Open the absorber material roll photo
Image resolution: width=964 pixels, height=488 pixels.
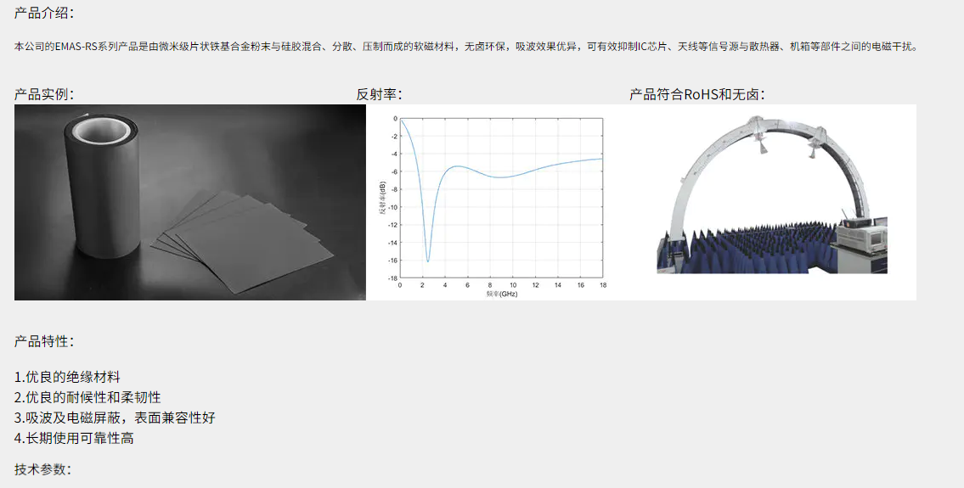click(100, 187)
